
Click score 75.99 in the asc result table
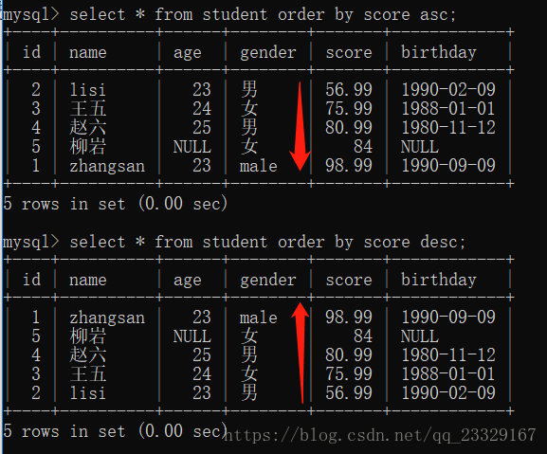[x=349, y=108]
